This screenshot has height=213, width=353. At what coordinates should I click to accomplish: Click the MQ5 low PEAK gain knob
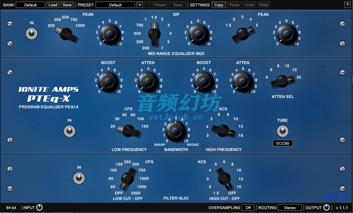pyautogui.click(x=110, y=34)
